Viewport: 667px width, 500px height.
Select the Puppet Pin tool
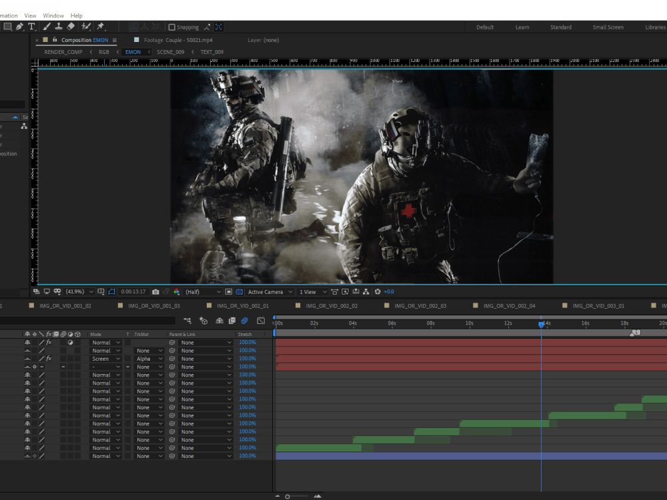(101, 27)
